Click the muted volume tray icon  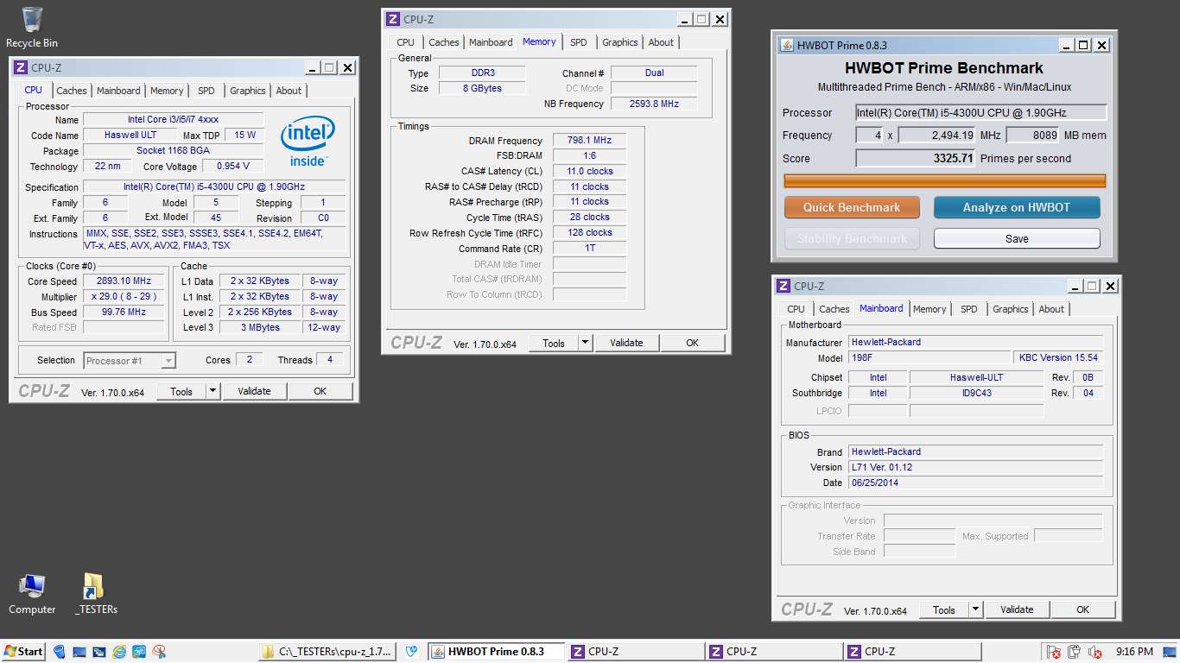(x=1095, y=652)
